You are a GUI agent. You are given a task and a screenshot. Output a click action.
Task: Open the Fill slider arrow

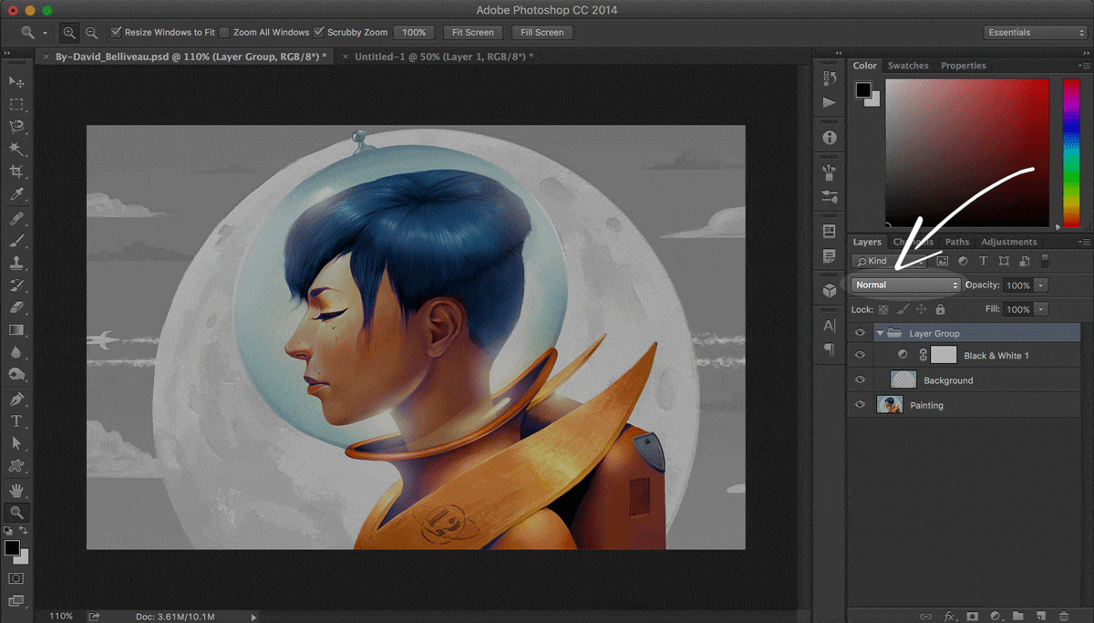coord(1041,309)
